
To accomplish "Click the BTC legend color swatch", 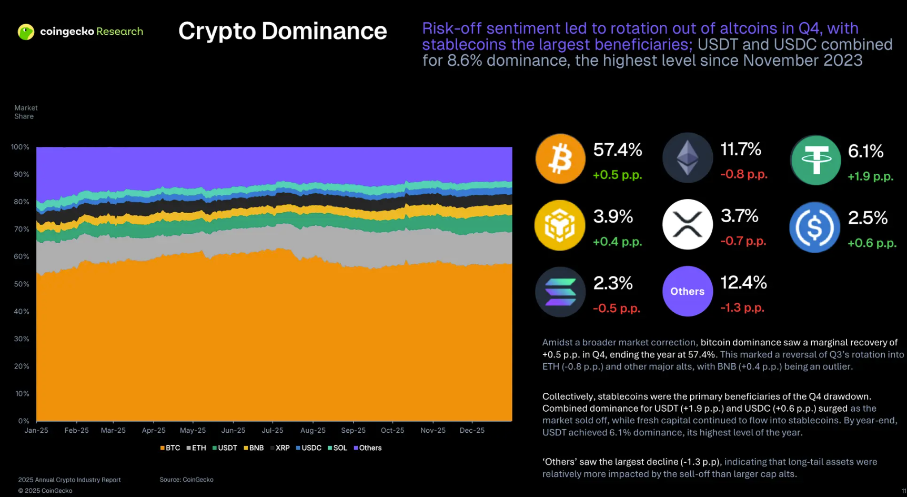I will 163,448.
